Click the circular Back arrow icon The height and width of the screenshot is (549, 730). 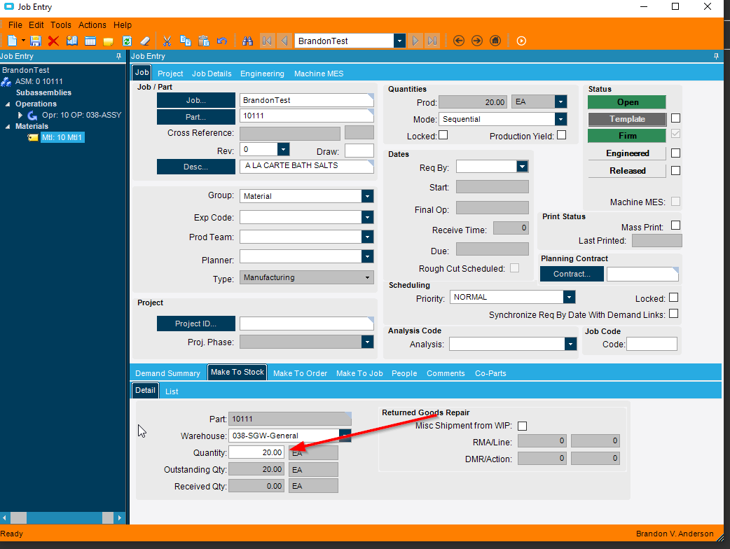(459, 41)
